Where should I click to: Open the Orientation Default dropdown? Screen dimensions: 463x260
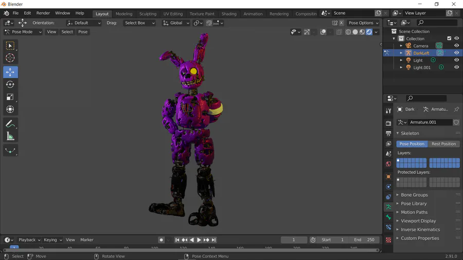(x=83, y=23)
